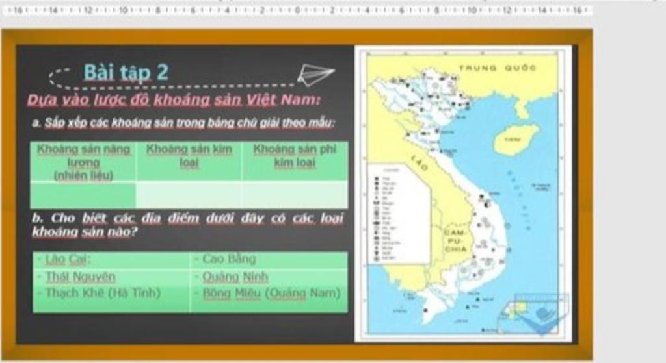Screen dimensions: 666x363
Task: Select the paper airplane graphic
Action: point(315,74)
